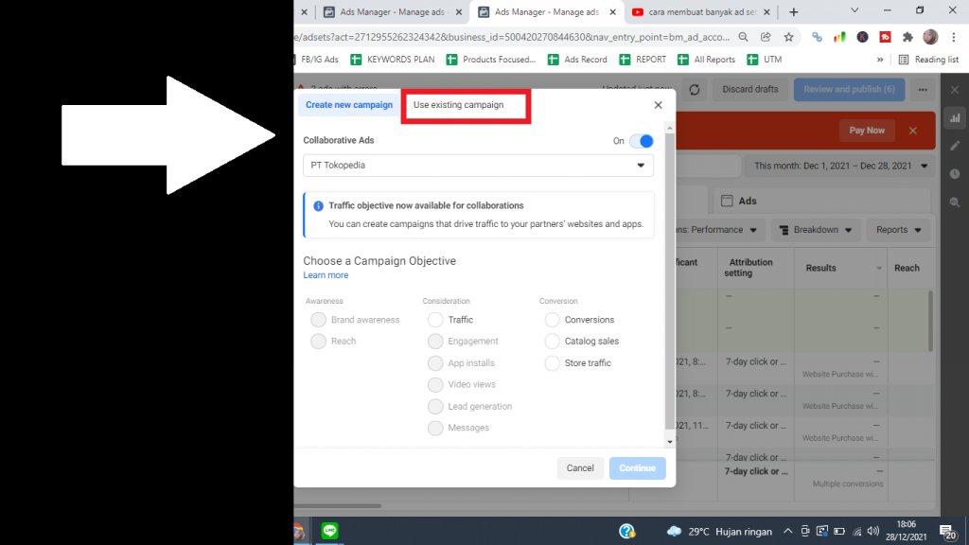Open the PT Tokopedia partner dropdown
969x545 pixels.
point(478,166)
